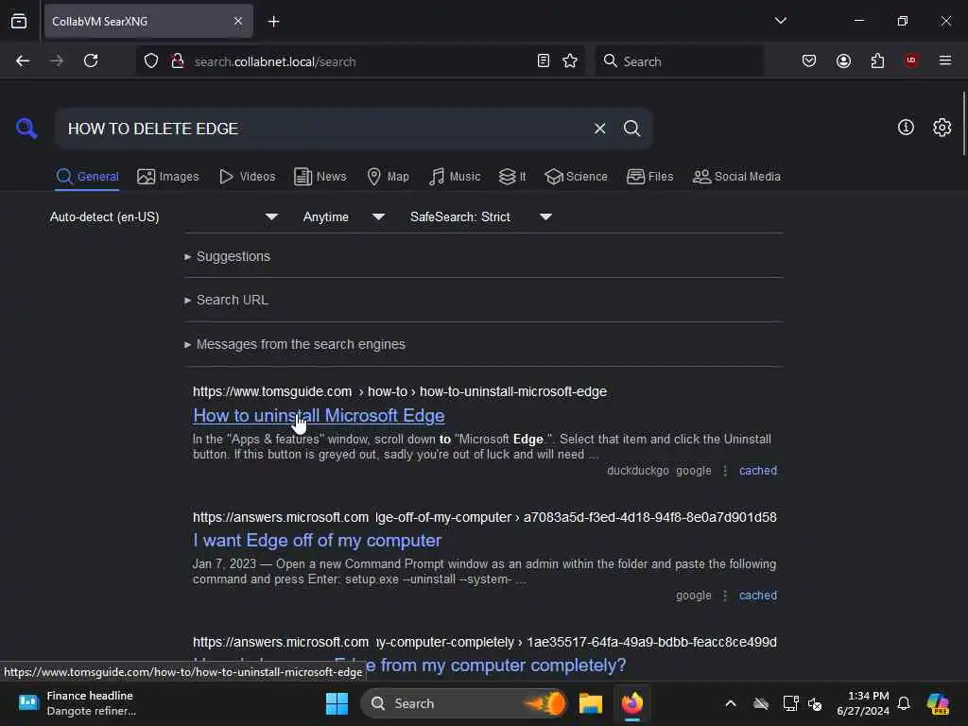Click the insecure connection lock icon
This screenshot has height=726, width=968.
pyautogui.click(x=178, y=60)
